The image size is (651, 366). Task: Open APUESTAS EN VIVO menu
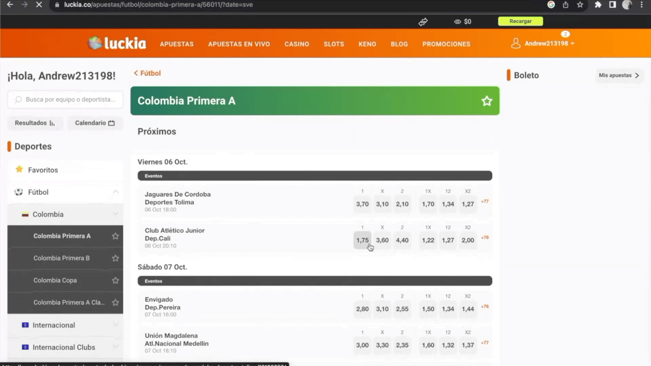tap(239, 44)
